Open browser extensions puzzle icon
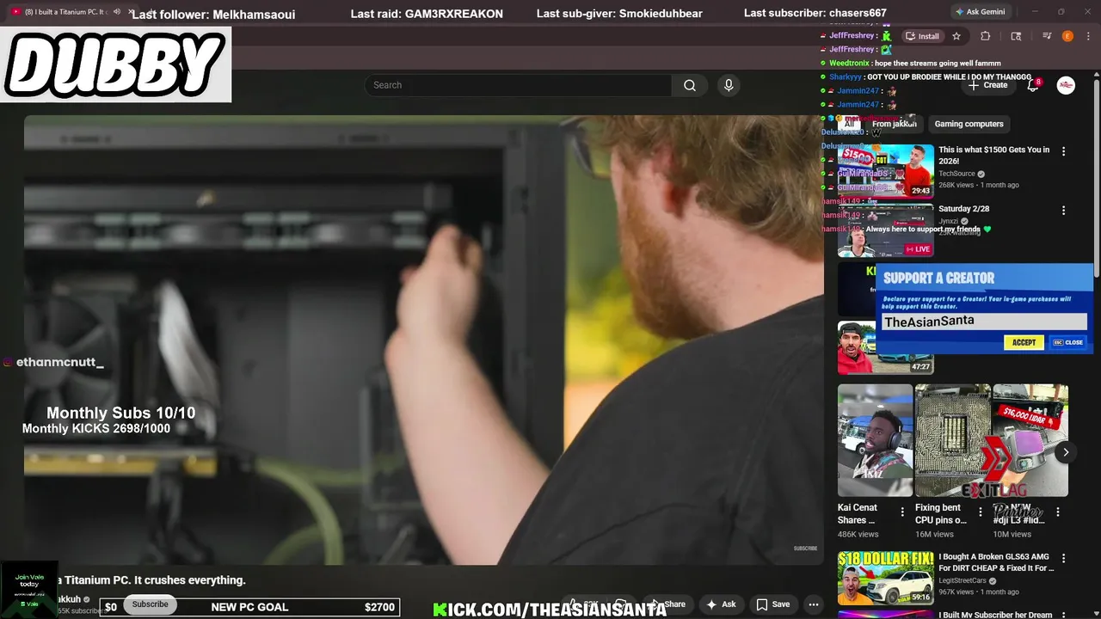Viewport: 1101px width, 619px height. tap(986, 36)
